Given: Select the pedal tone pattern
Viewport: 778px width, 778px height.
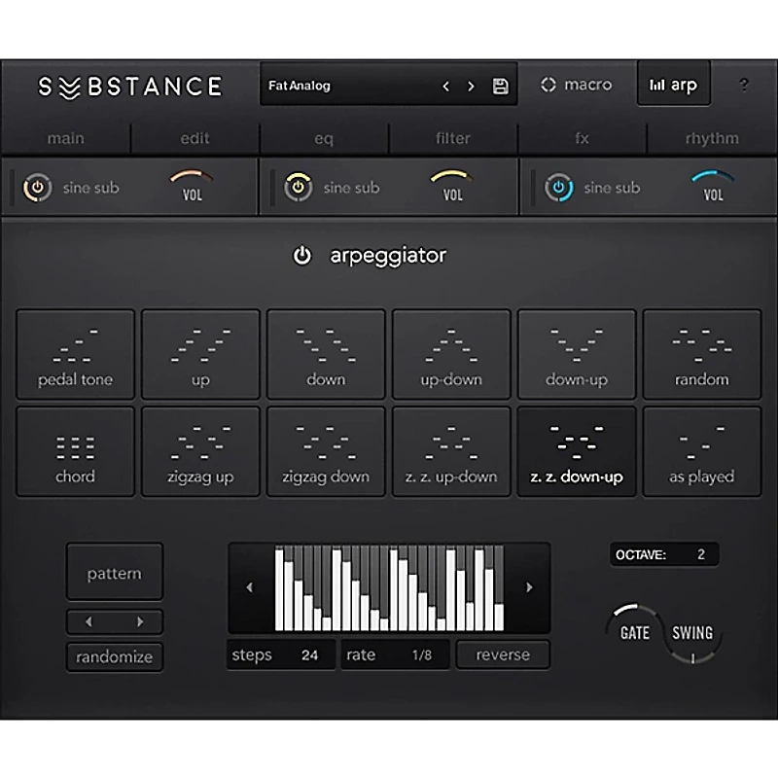Looking at the screenshot, I should coord(75,354).
